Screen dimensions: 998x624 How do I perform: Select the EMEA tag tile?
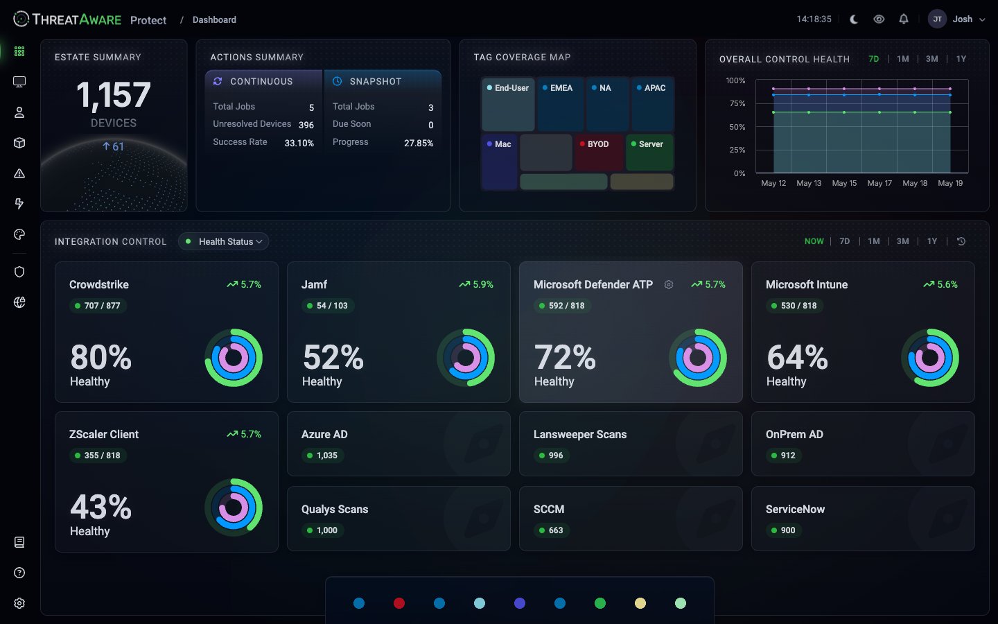[561, 104]
